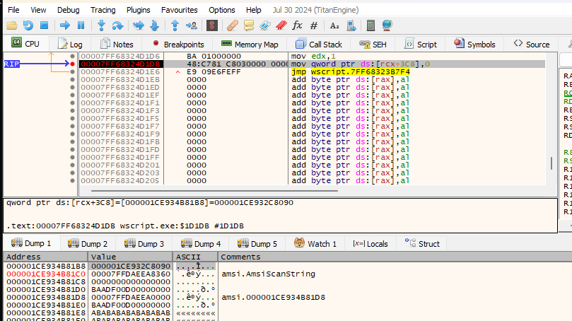Toggle breakpoint dot at 00007FF68324D1FD

(x=72, y=150)
